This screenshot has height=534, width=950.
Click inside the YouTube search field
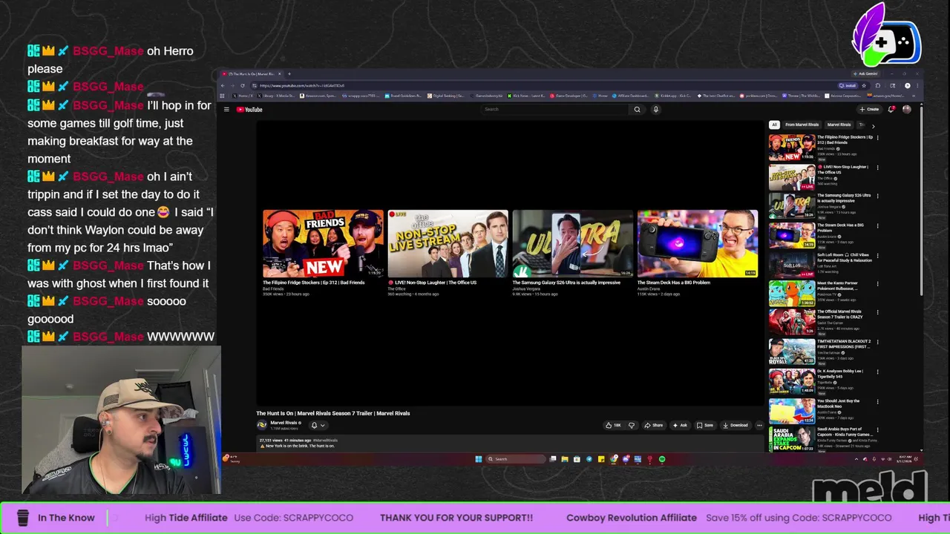click(x=553, y=109)
